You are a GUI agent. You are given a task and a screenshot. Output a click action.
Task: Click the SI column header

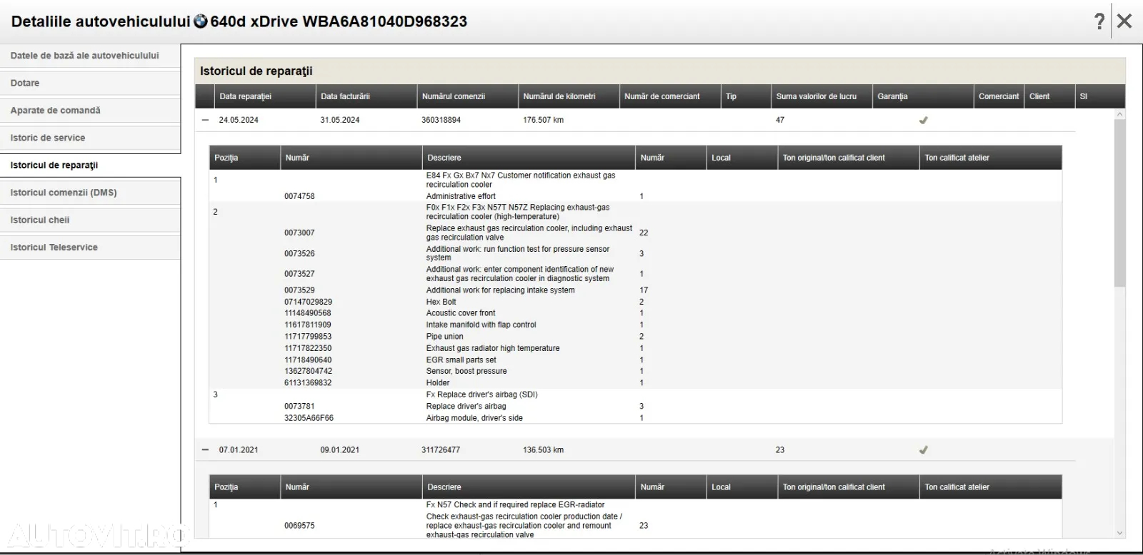[x=1100, y=96]
